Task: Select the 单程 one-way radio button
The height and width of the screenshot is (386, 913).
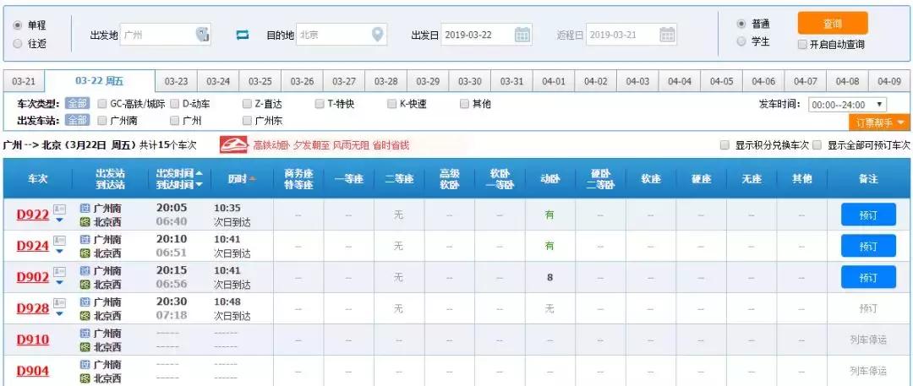Action: [x=18, y=25]
